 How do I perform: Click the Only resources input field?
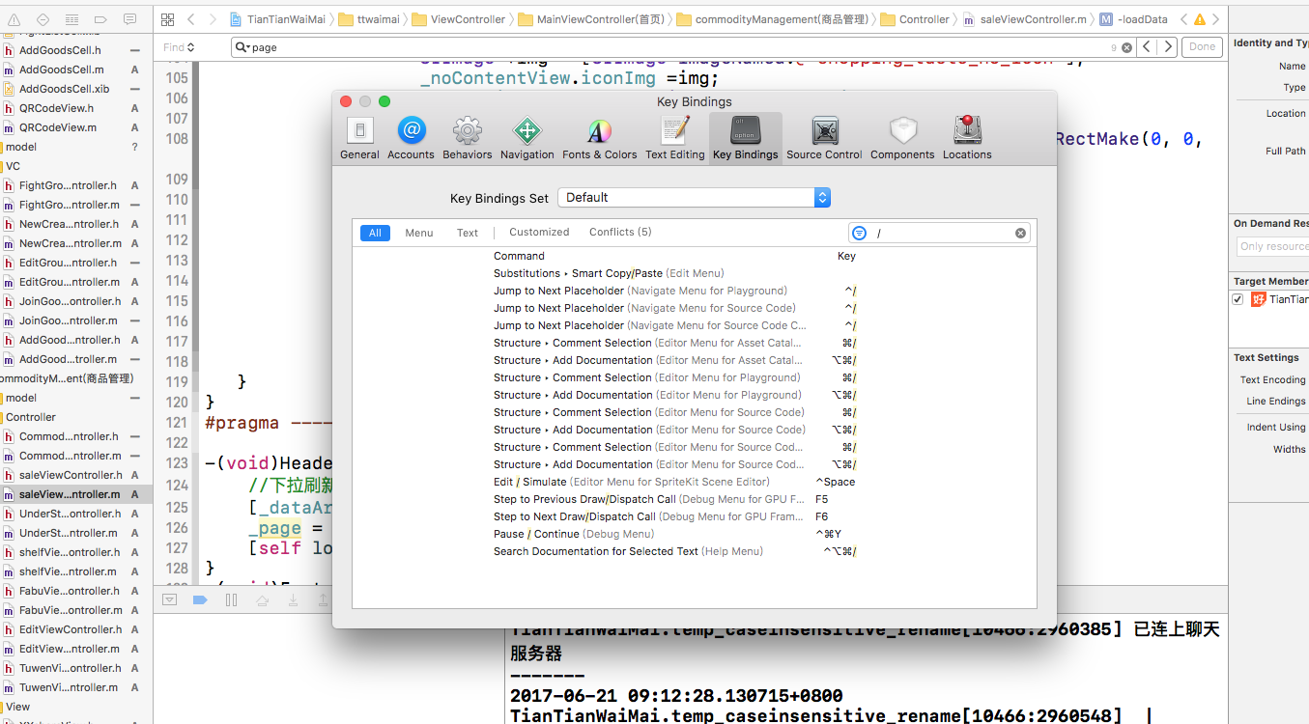1273,246
